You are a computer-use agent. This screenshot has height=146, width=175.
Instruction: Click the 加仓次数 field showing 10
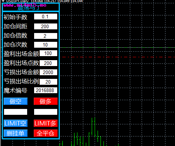(x=45, y=45)
